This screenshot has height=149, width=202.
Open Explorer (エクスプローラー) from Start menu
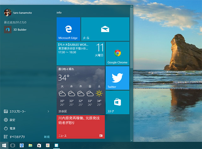pos(18,111)
